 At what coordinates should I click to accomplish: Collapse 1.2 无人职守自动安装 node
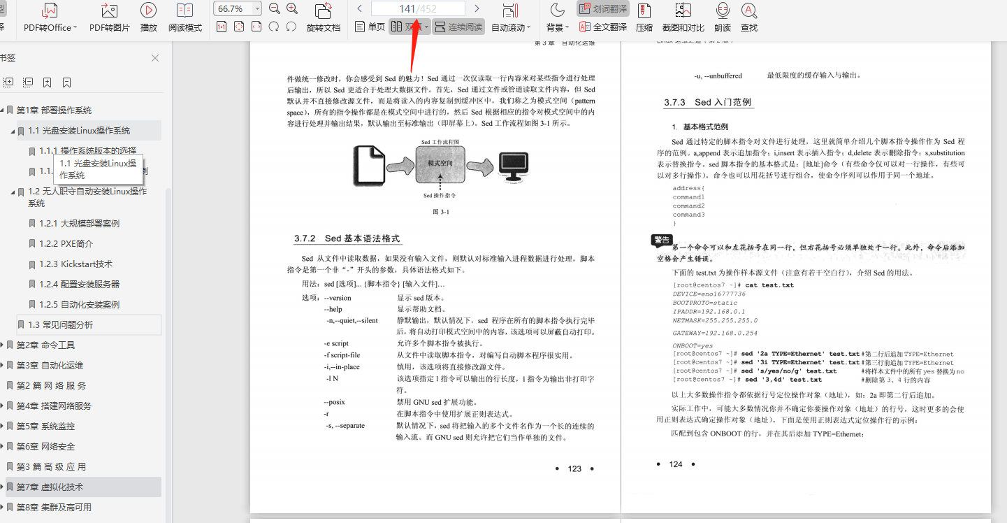[x=13, y=192]
